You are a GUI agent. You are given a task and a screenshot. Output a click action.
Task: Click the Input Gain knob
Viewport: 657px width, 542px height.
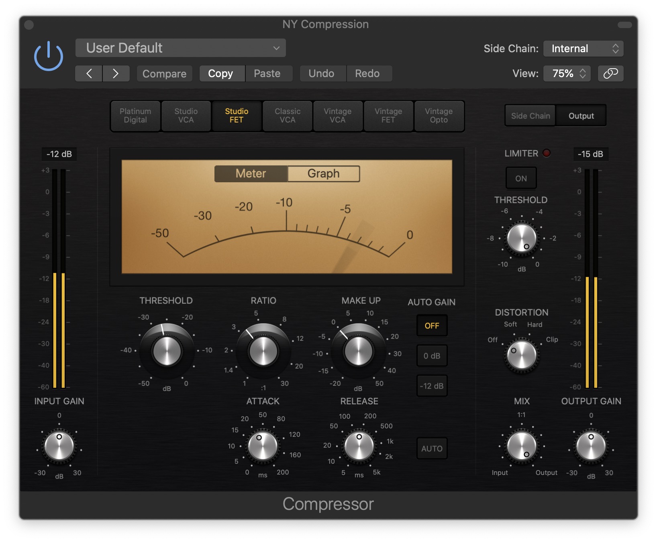pyautogui.click(x=59, y=446)
